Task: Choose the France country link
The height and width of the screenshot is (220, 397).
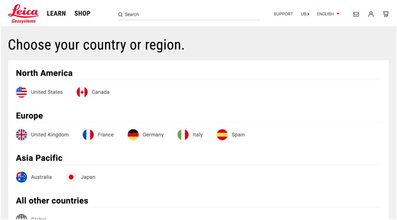Action: point(98,135)
